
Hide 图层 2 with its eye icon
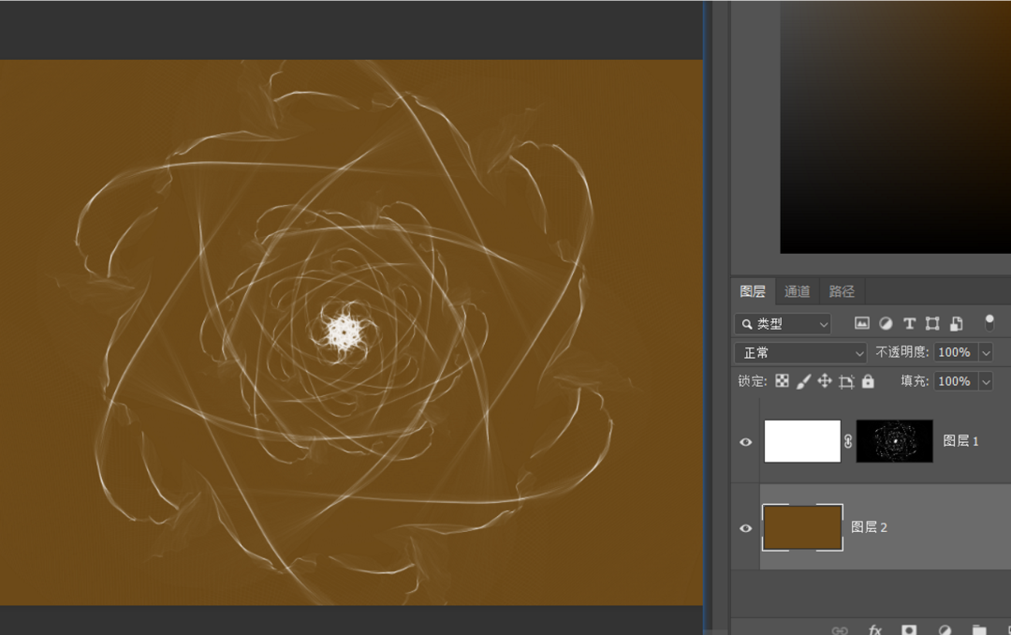click(746, 528)
